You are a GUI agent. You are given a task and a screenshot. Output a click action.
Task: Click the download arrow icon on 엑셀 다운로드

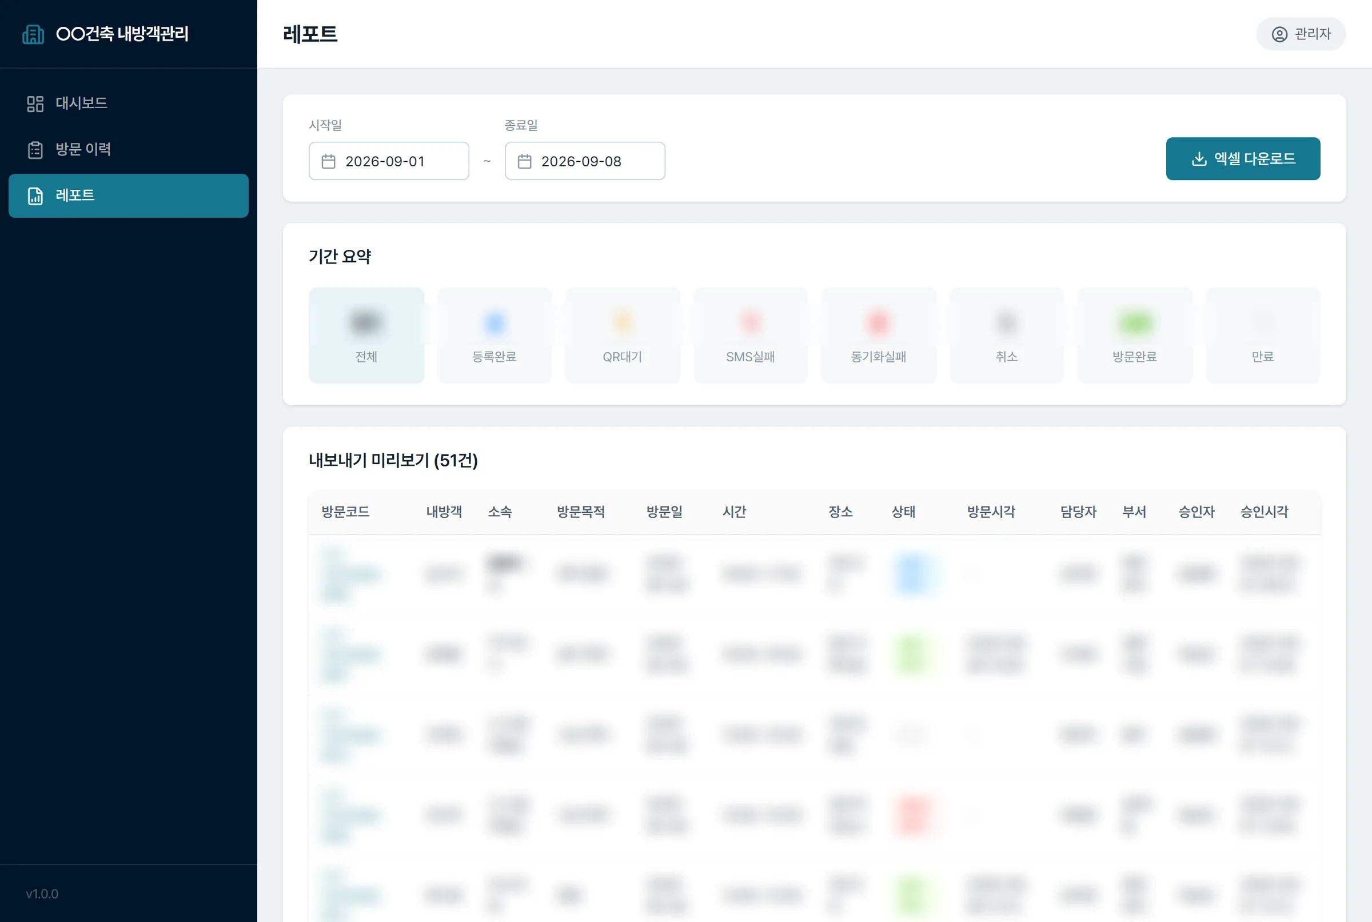click(1199, 159)
